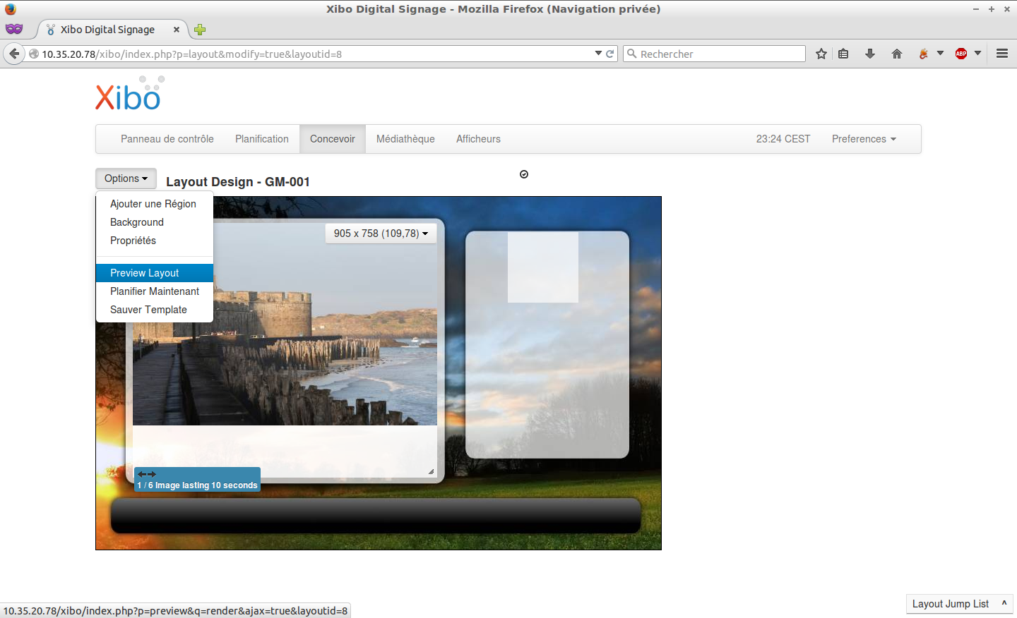
Task: Open the Firefox downloads arrow icon
Action: tap(870, 54)
